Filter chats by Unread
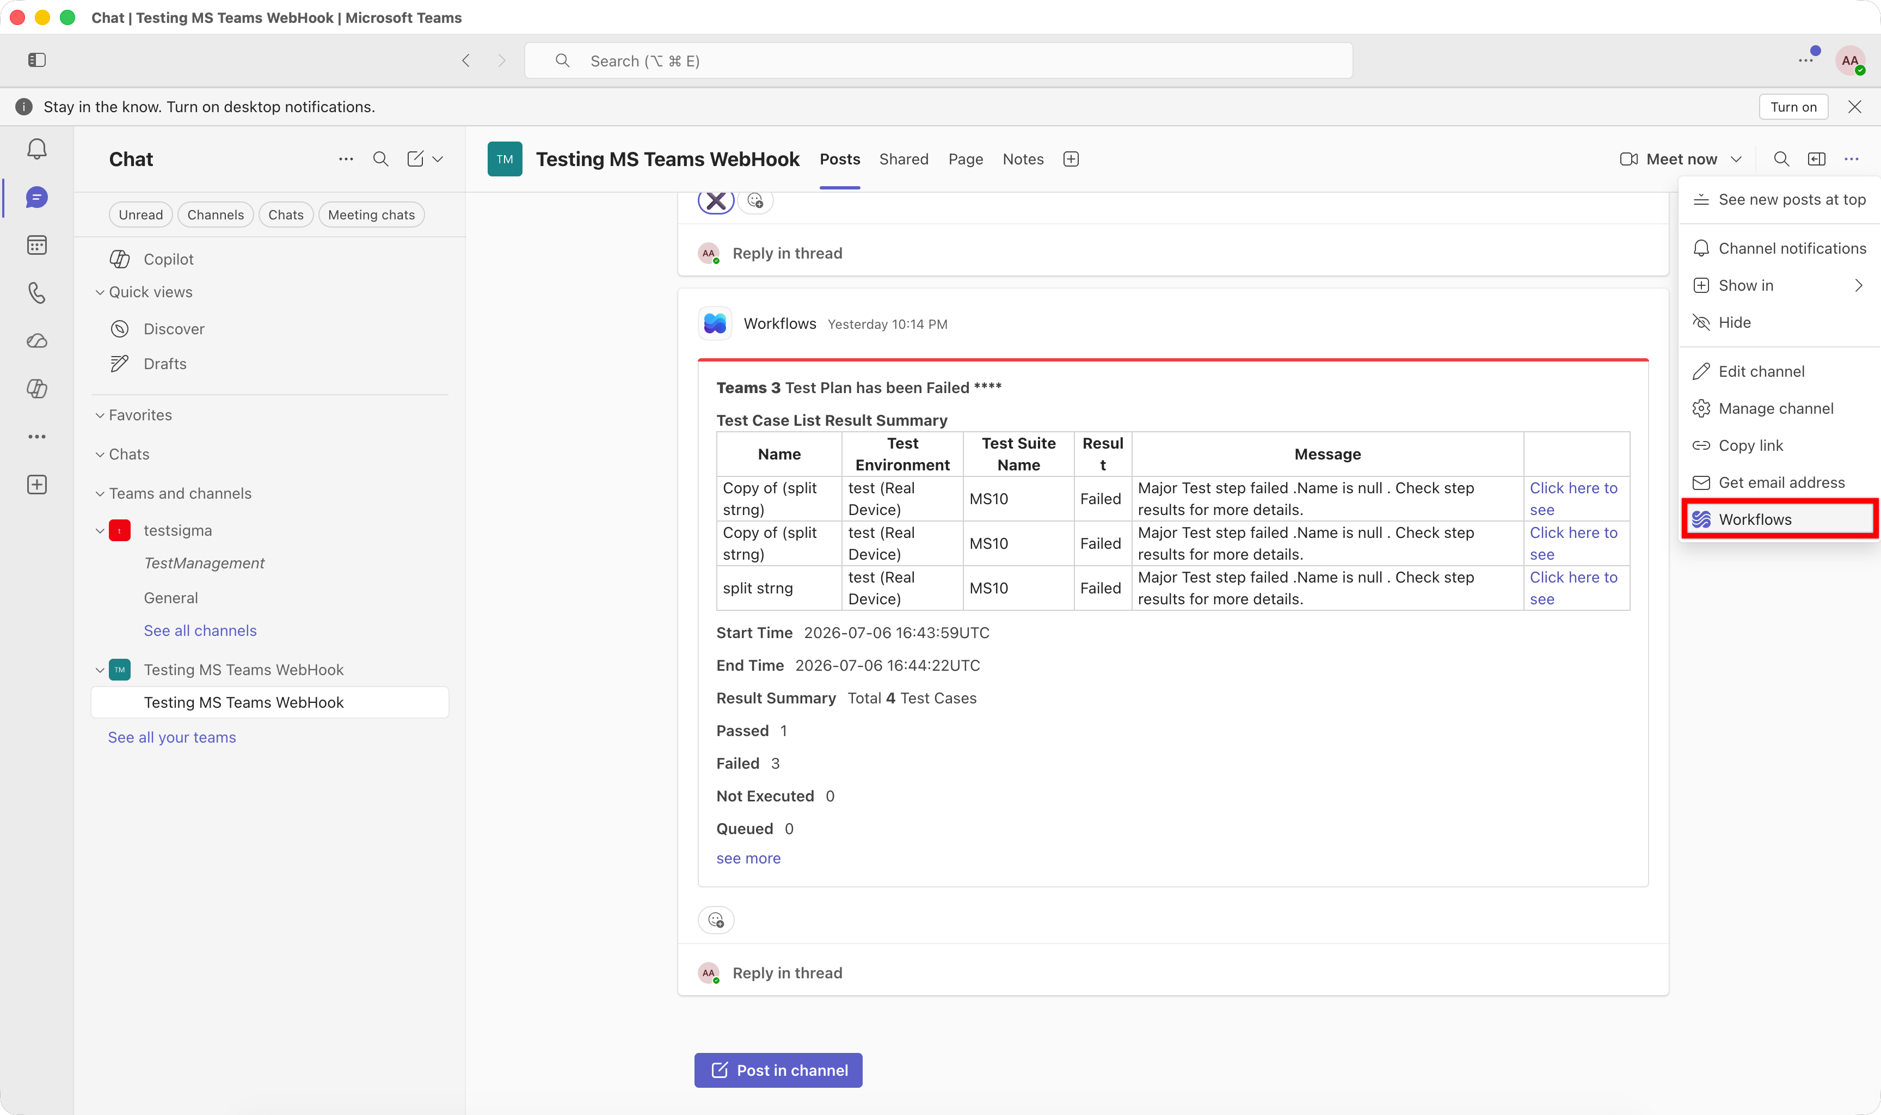 (x=140, y=215)
